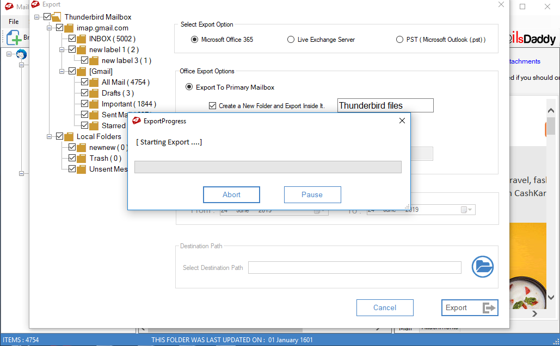The image size is (560, 346).
Task: Click the All Mail folder icon
Action: pos(94,83)
